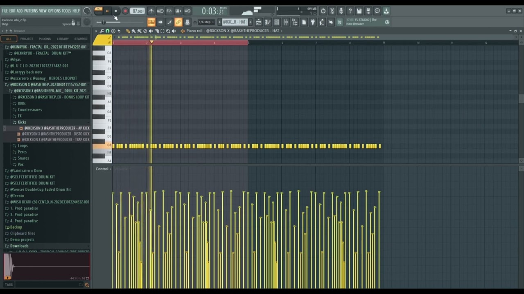Pause playback in the transport bar
This screenshot has width=524, height=294.
107,11
